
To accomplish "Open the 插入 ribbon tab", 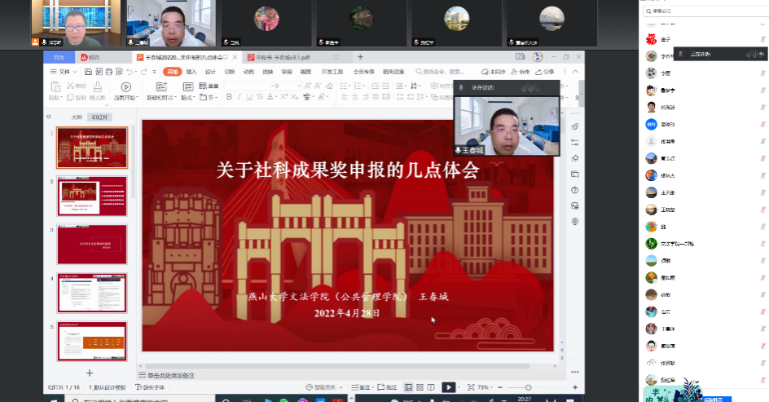I will (x=192, y=72).
